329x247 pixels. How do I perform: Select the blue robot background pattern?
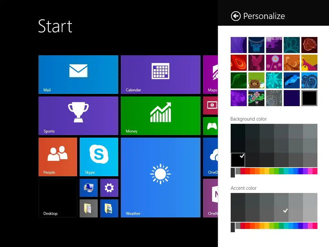tap(256, 45)
